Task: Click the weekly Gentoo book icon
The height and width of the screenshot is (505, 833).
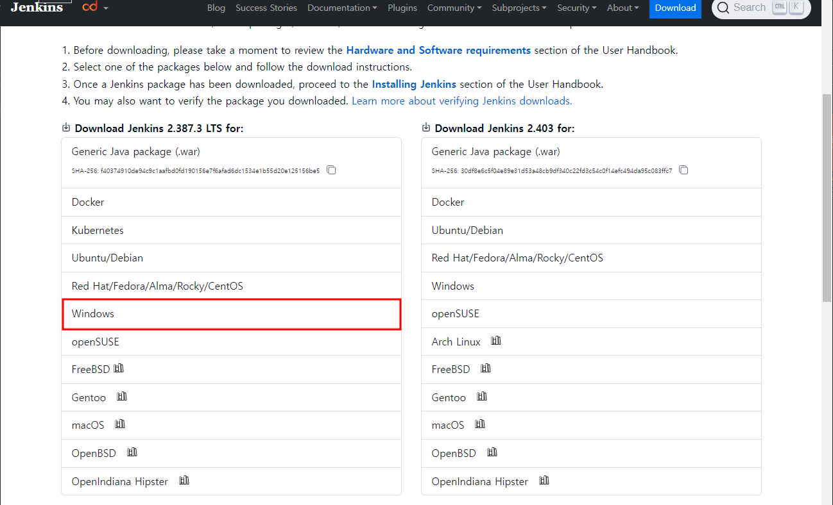Action: tap(482, 397)
